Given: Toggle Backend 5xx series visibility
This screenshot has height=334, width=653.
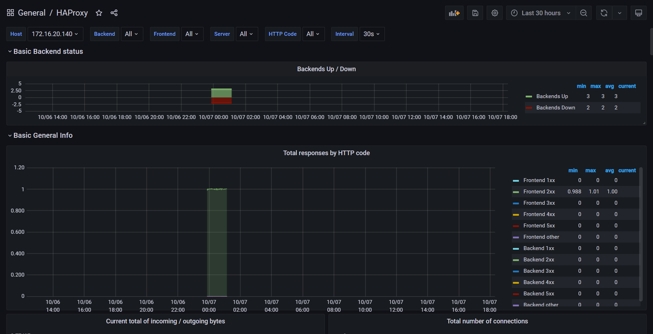Looking at the screenshot, I should 538,293.
